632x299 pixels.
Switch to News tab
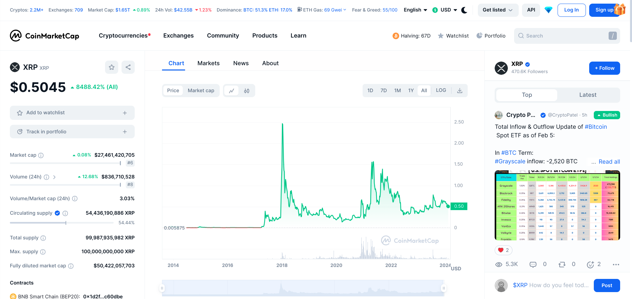(241, 63)
